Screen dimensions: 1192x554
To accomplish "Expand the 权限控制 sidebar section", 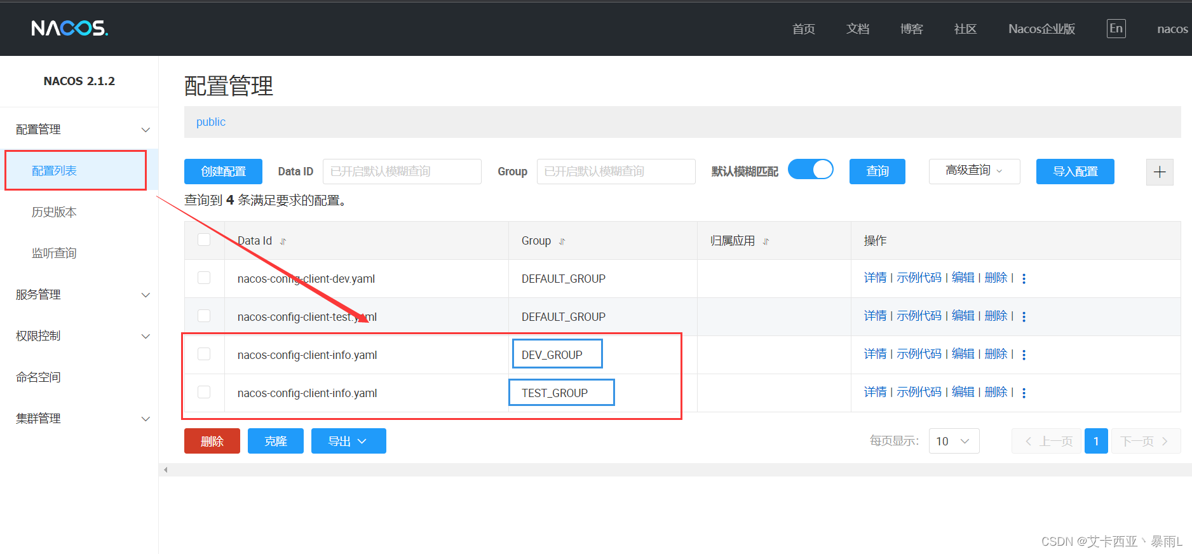I will point(79,336).
